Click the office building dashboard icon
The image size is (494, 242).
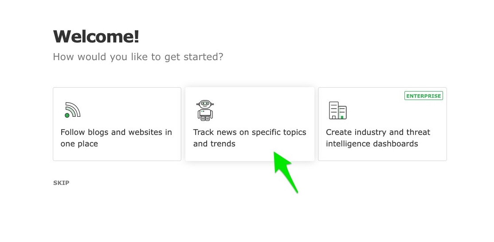click(337, 110)
